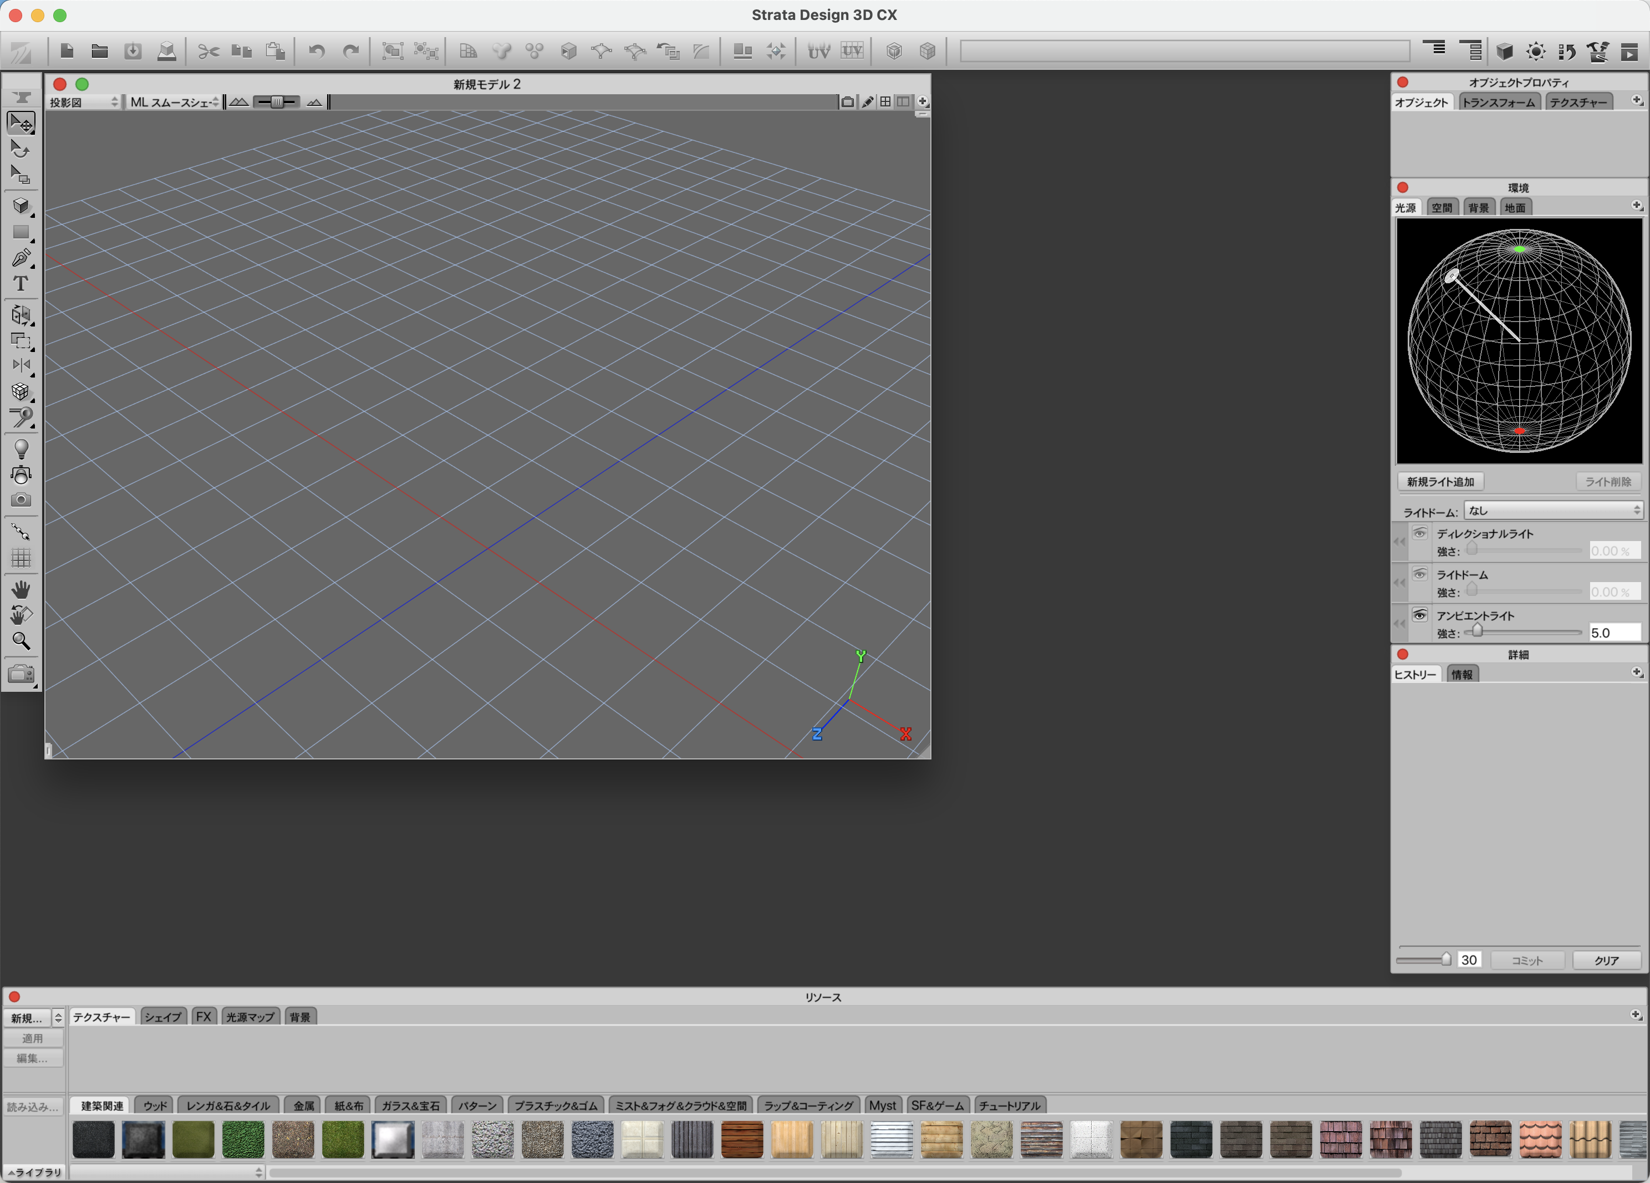1650x1183 pixels.
Task: Adjust the view zoom slider in model window
Action: pyautogui.click(x=277, y=103)
